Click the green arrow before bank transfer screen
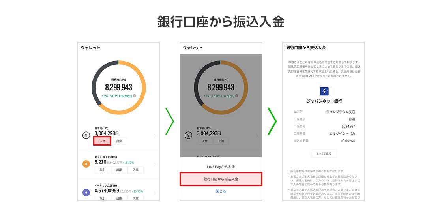Screen dimensions: 442x217 pyautogui.click(x=272, y=121)
